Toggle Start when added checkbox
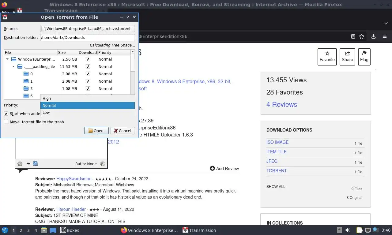 click(x=6, y=114)
